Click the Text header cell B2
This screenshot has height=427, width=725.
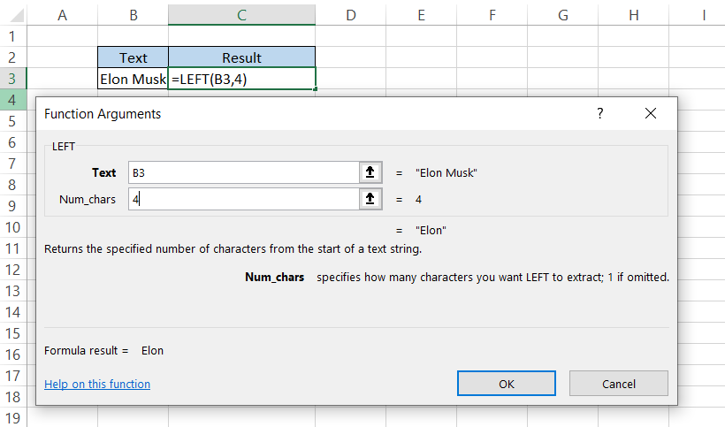(133, 57)
